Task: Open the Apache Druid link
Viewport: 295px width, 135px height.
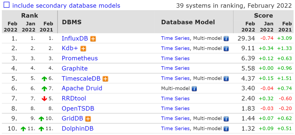Action: [82, 88]
